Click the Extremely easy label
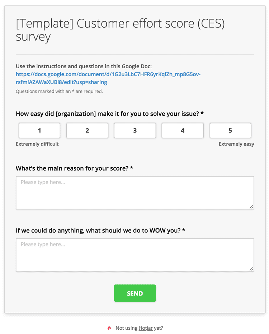Image resolution: width=269 pixels, height=334 pixels. tap(236, 144)
